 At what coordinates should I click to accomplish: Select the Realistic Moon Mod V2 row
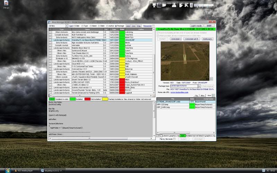coord(100,48)
